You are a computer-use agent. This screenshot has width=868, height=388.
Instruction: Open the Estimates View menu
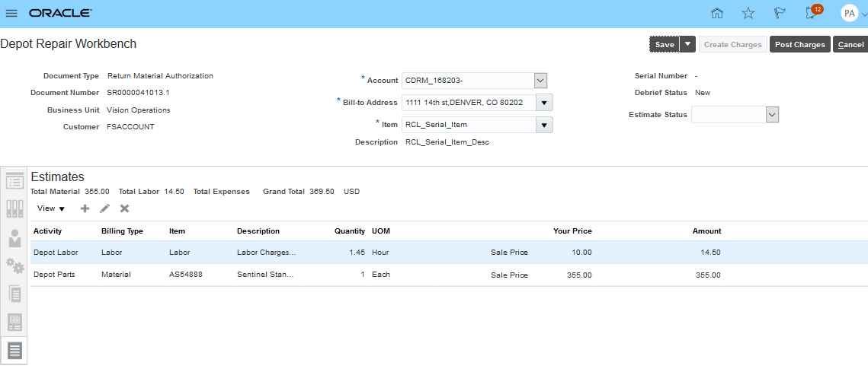coord(51,208)
